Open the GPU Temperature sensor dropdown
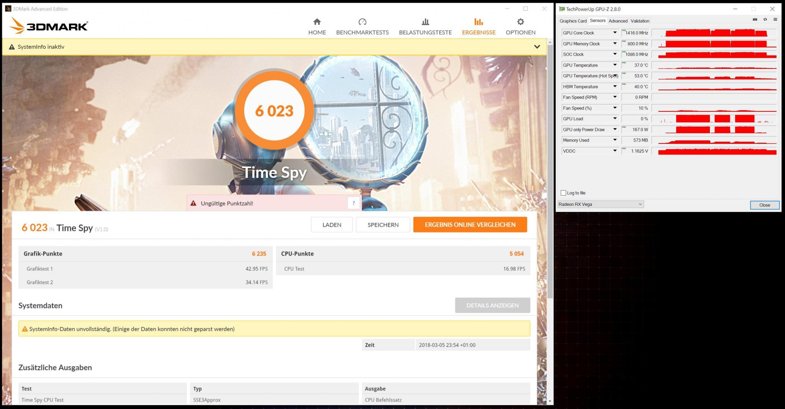Viewport: 785px width, 409px height. tap(615, 65)
